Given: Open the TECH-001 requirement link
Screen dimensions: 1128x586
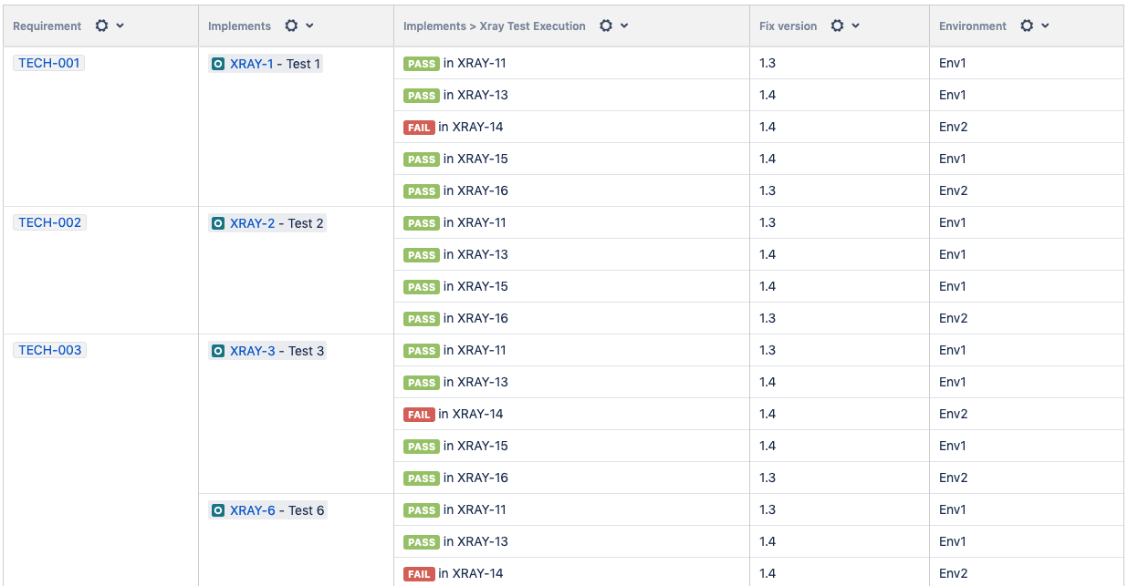Looking at the screenshot, I should pyautogui.click(x=49, y=63).
